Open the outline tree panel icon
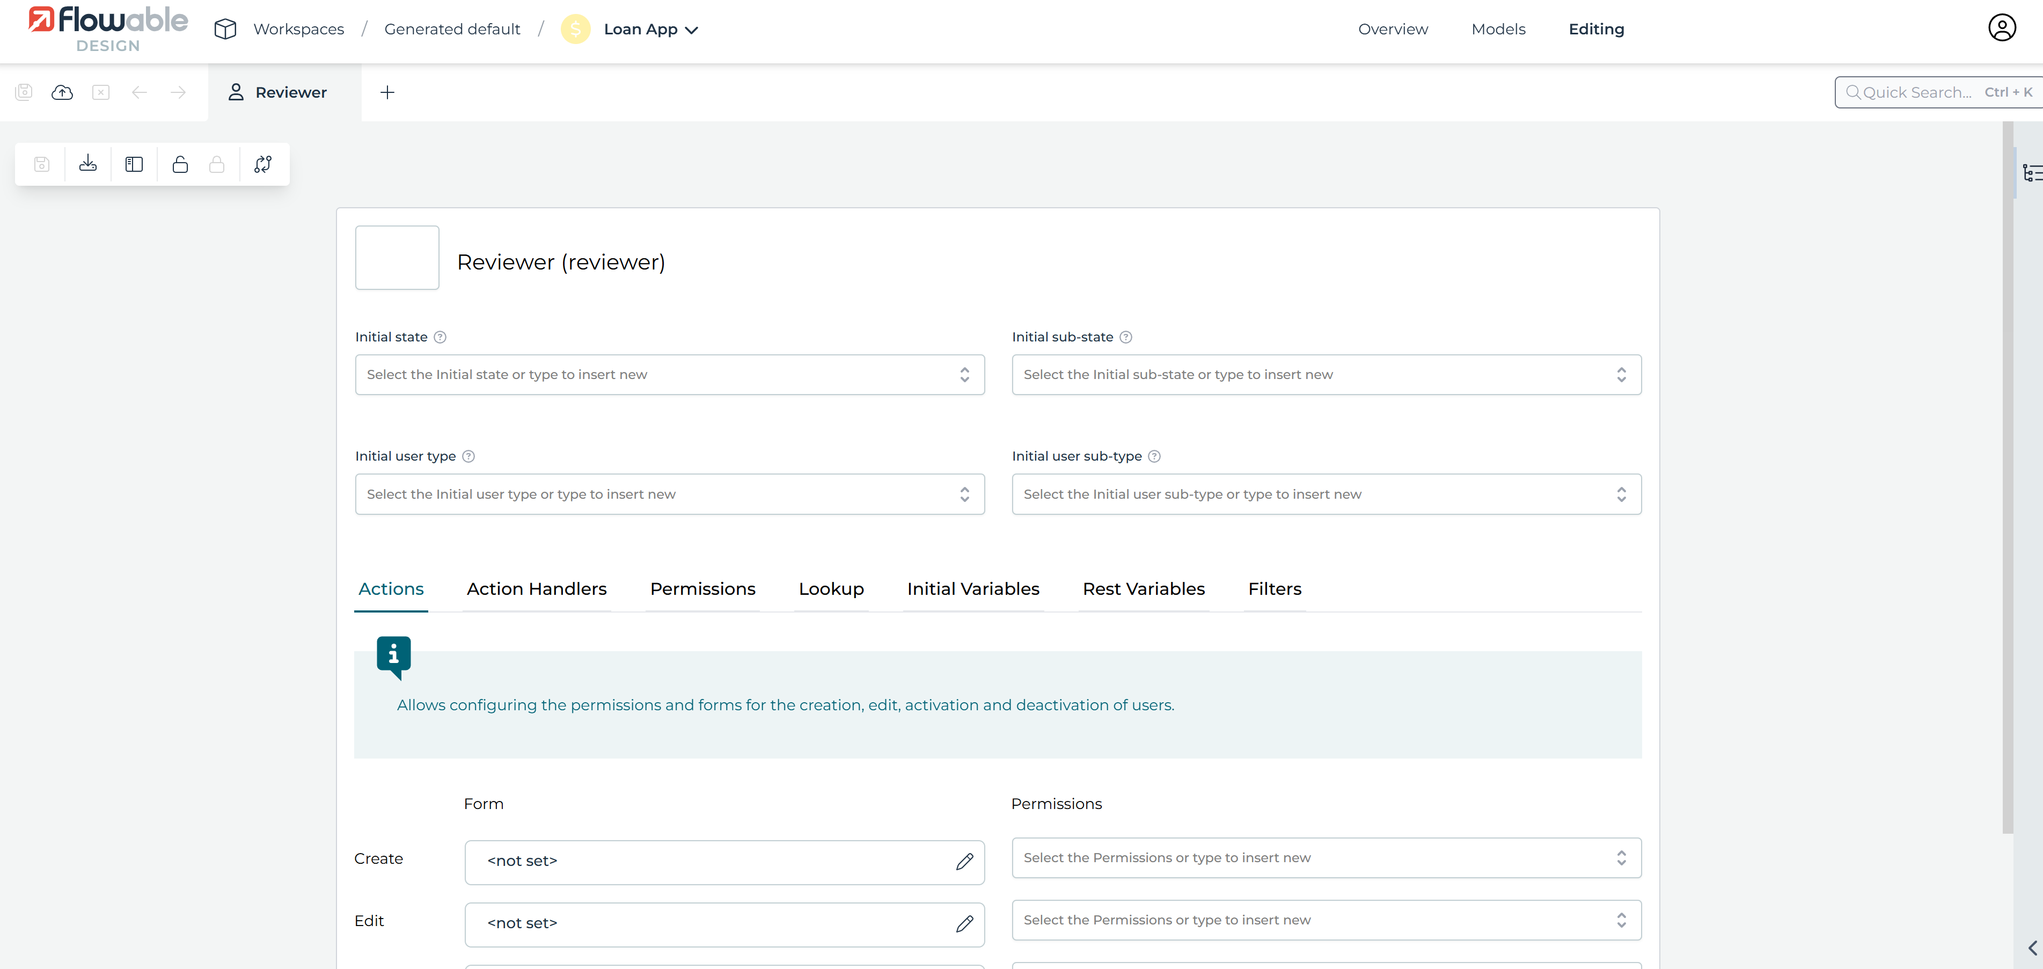Image resolution: width=2043 pixels, height=969 pixels. 2031,172
